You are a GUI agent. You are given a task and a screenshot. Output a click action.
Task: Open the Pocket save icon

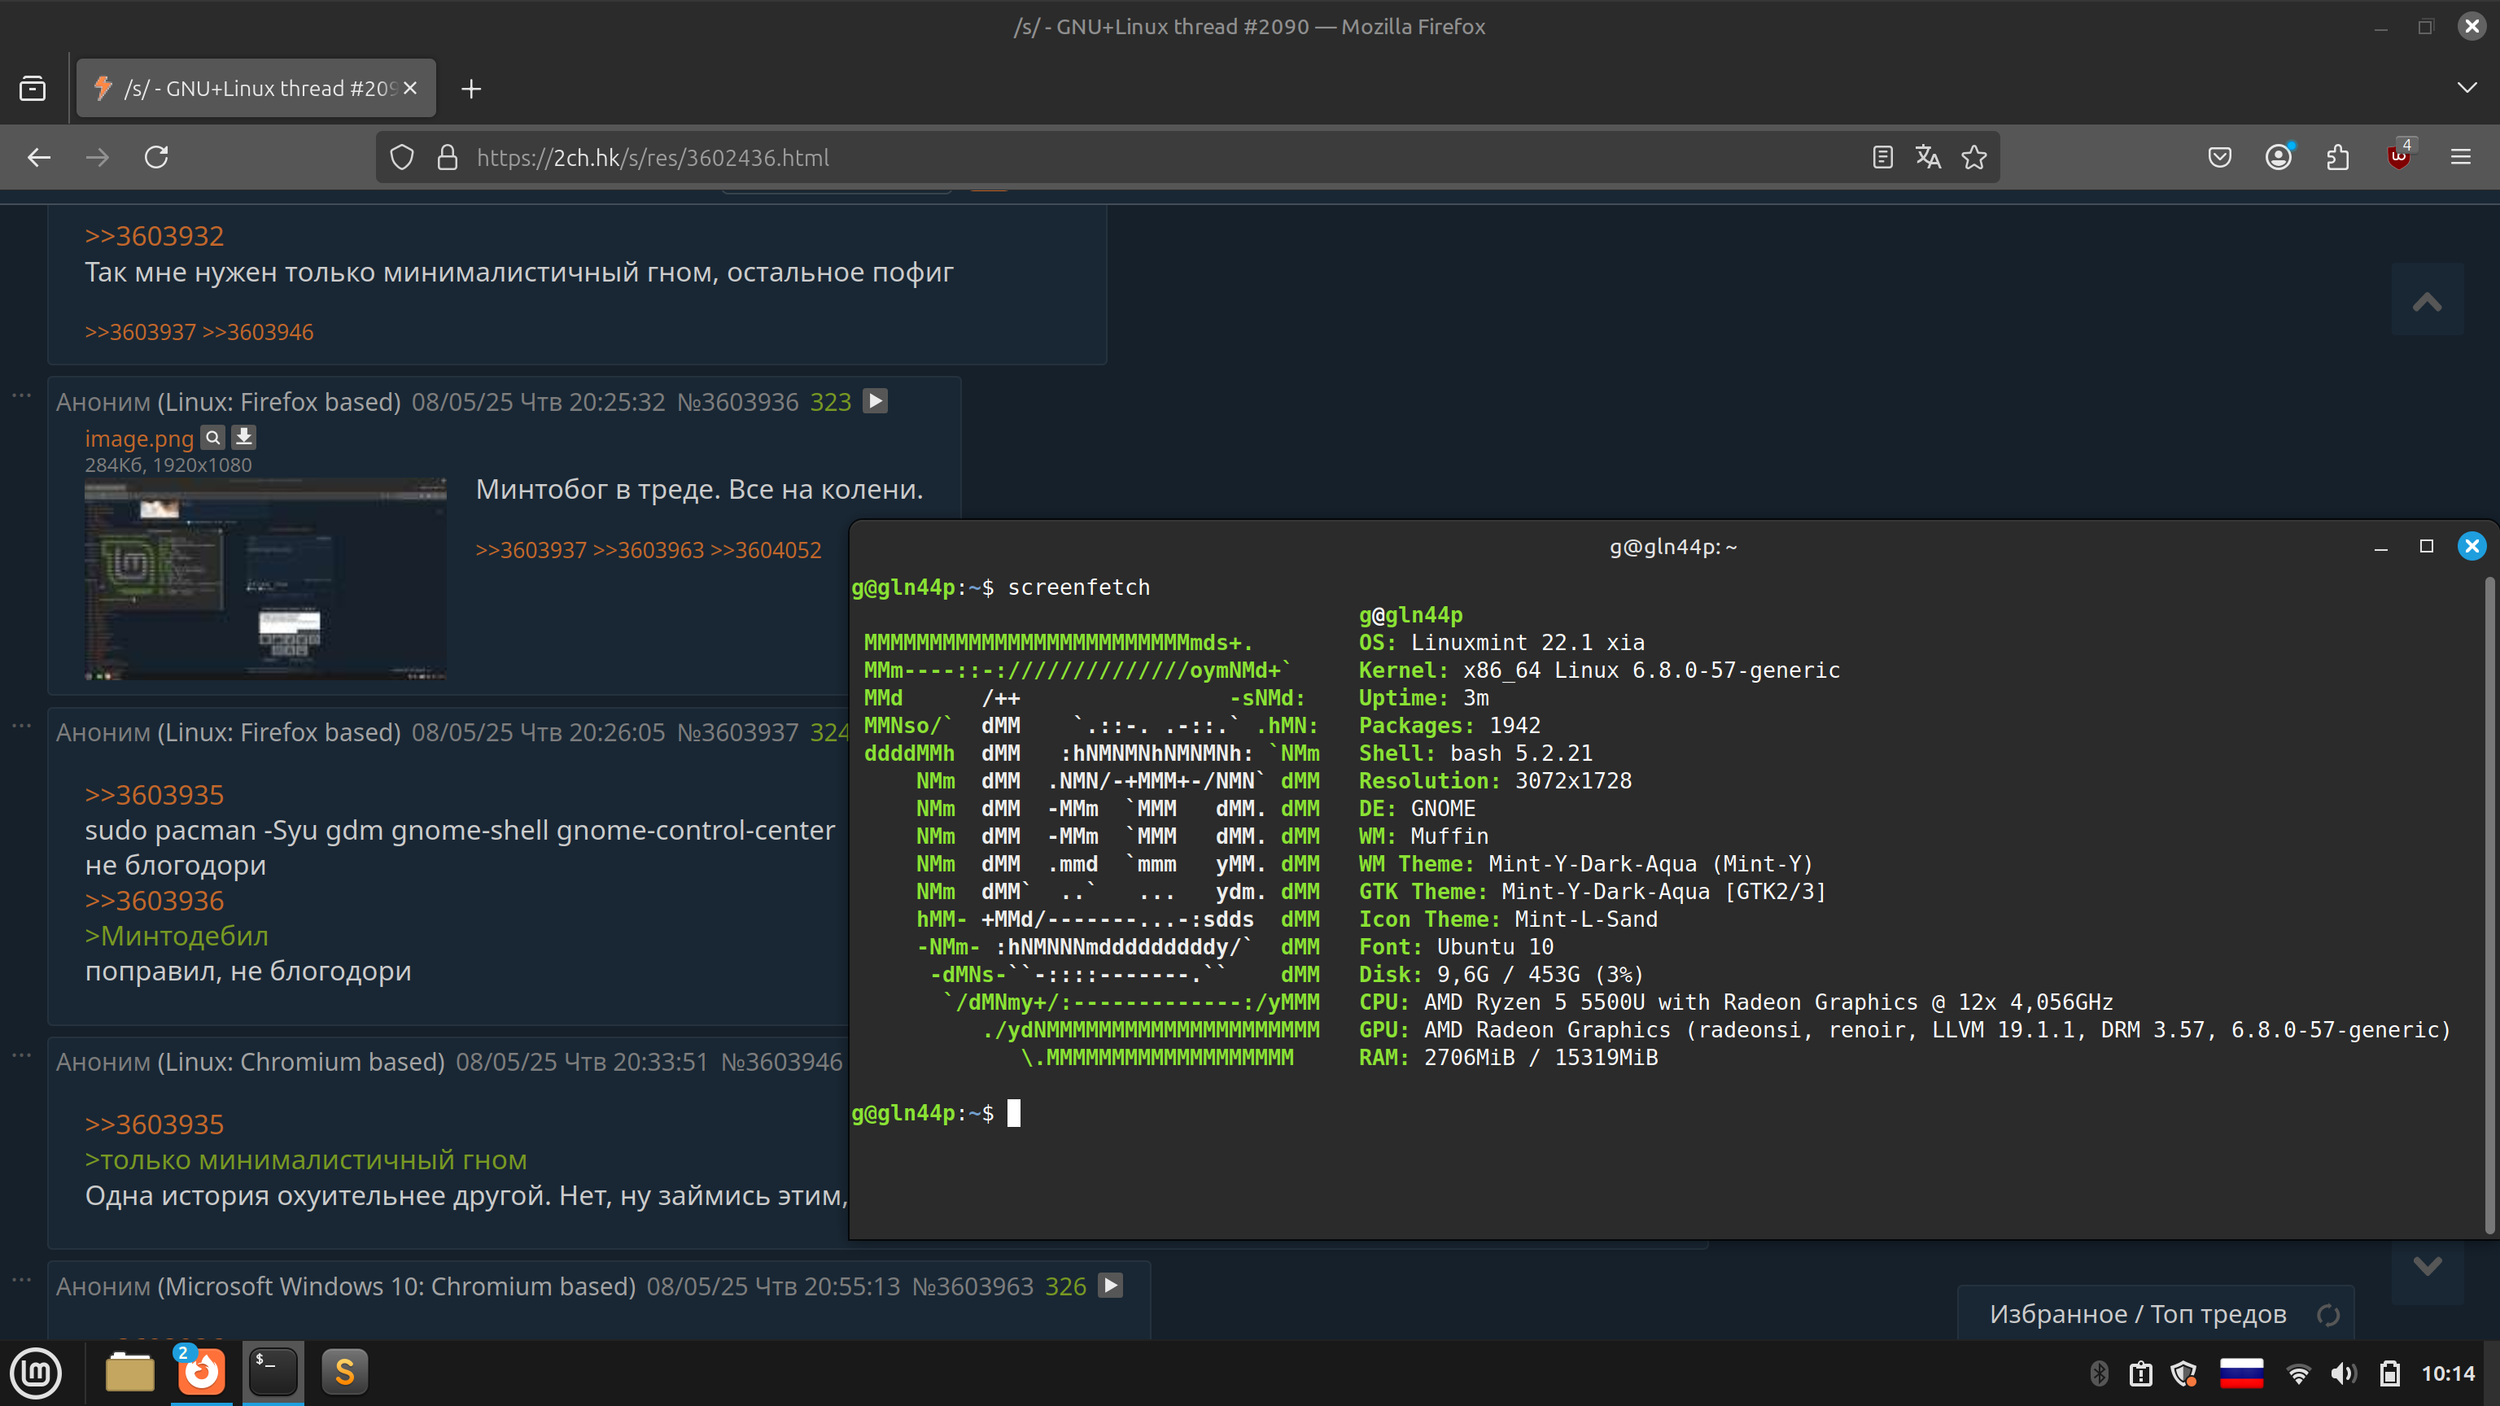click(x=2218, y=157)
